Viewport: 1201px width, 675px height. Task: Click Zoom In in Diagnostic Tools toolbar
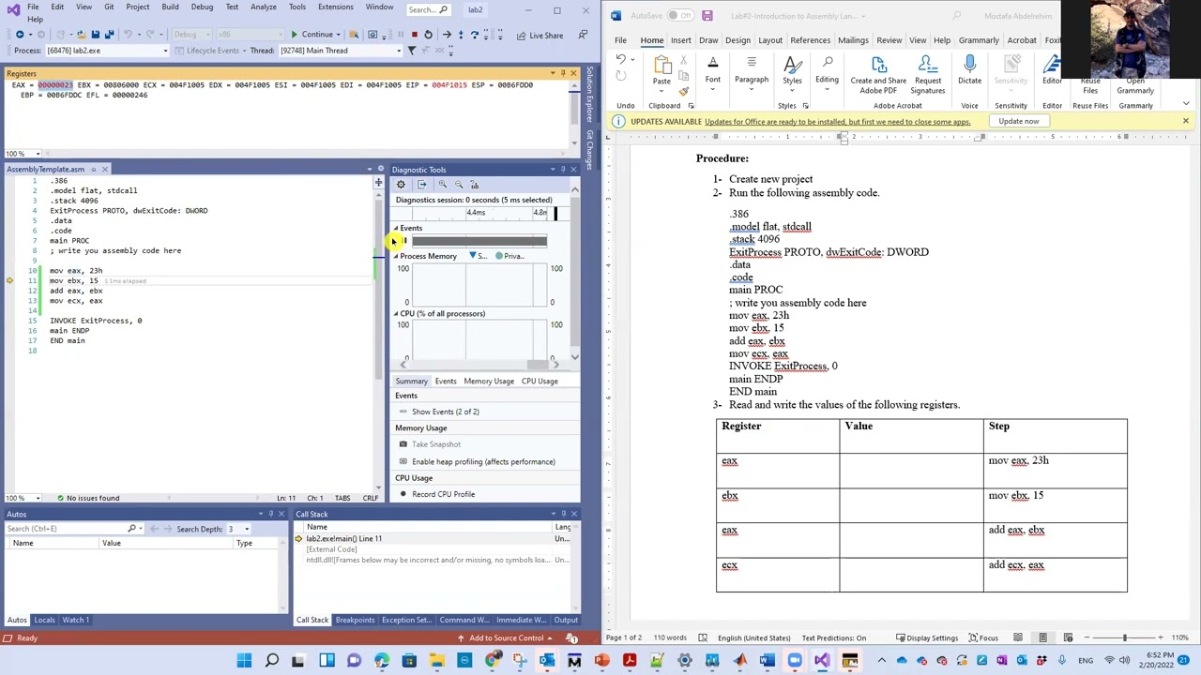point(442,185)
